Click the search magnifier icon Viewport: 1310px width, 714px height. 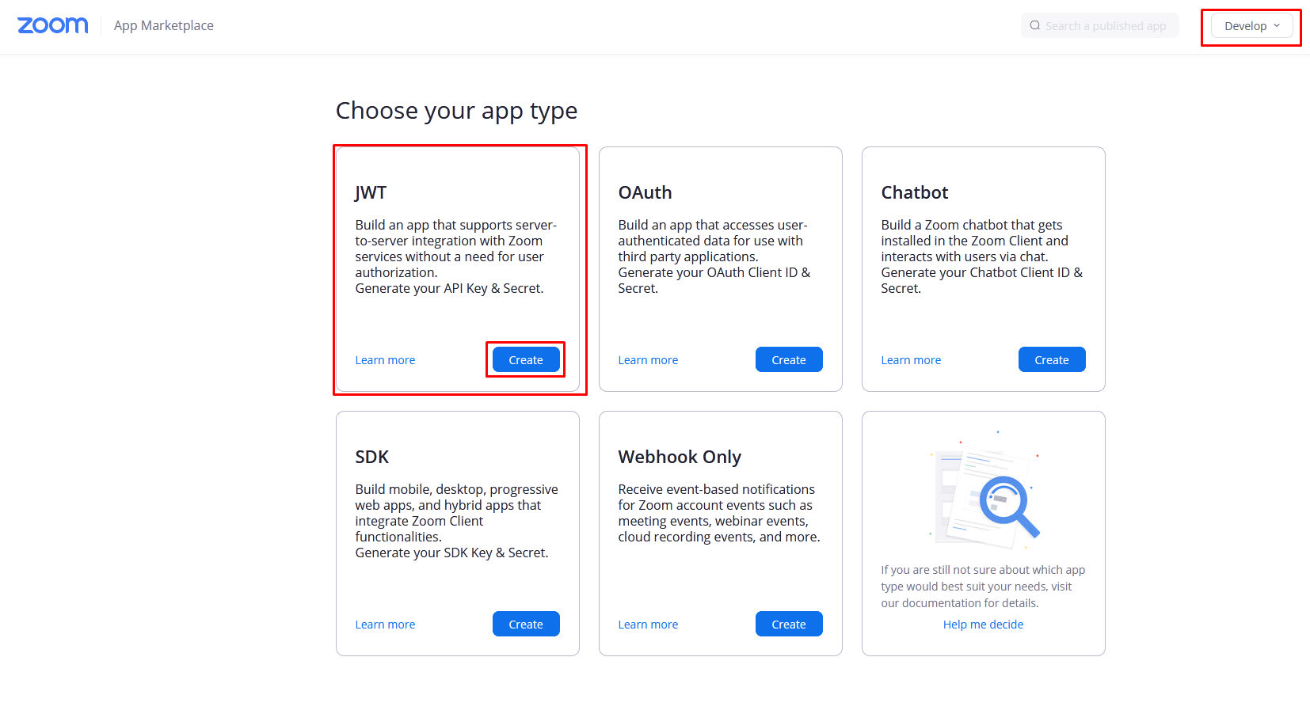(x=1034, y=25)
